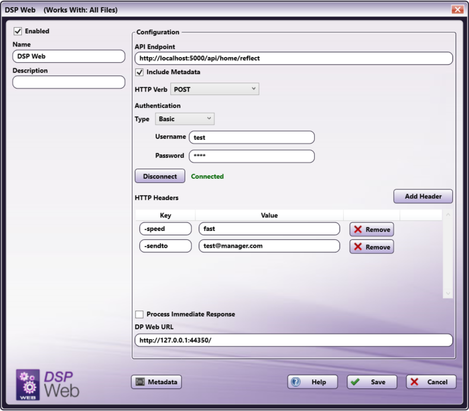Click the DP Web URL field
The height and width of the screenshot is (411, 469).
pyautogui.click(x=293, y=340)
